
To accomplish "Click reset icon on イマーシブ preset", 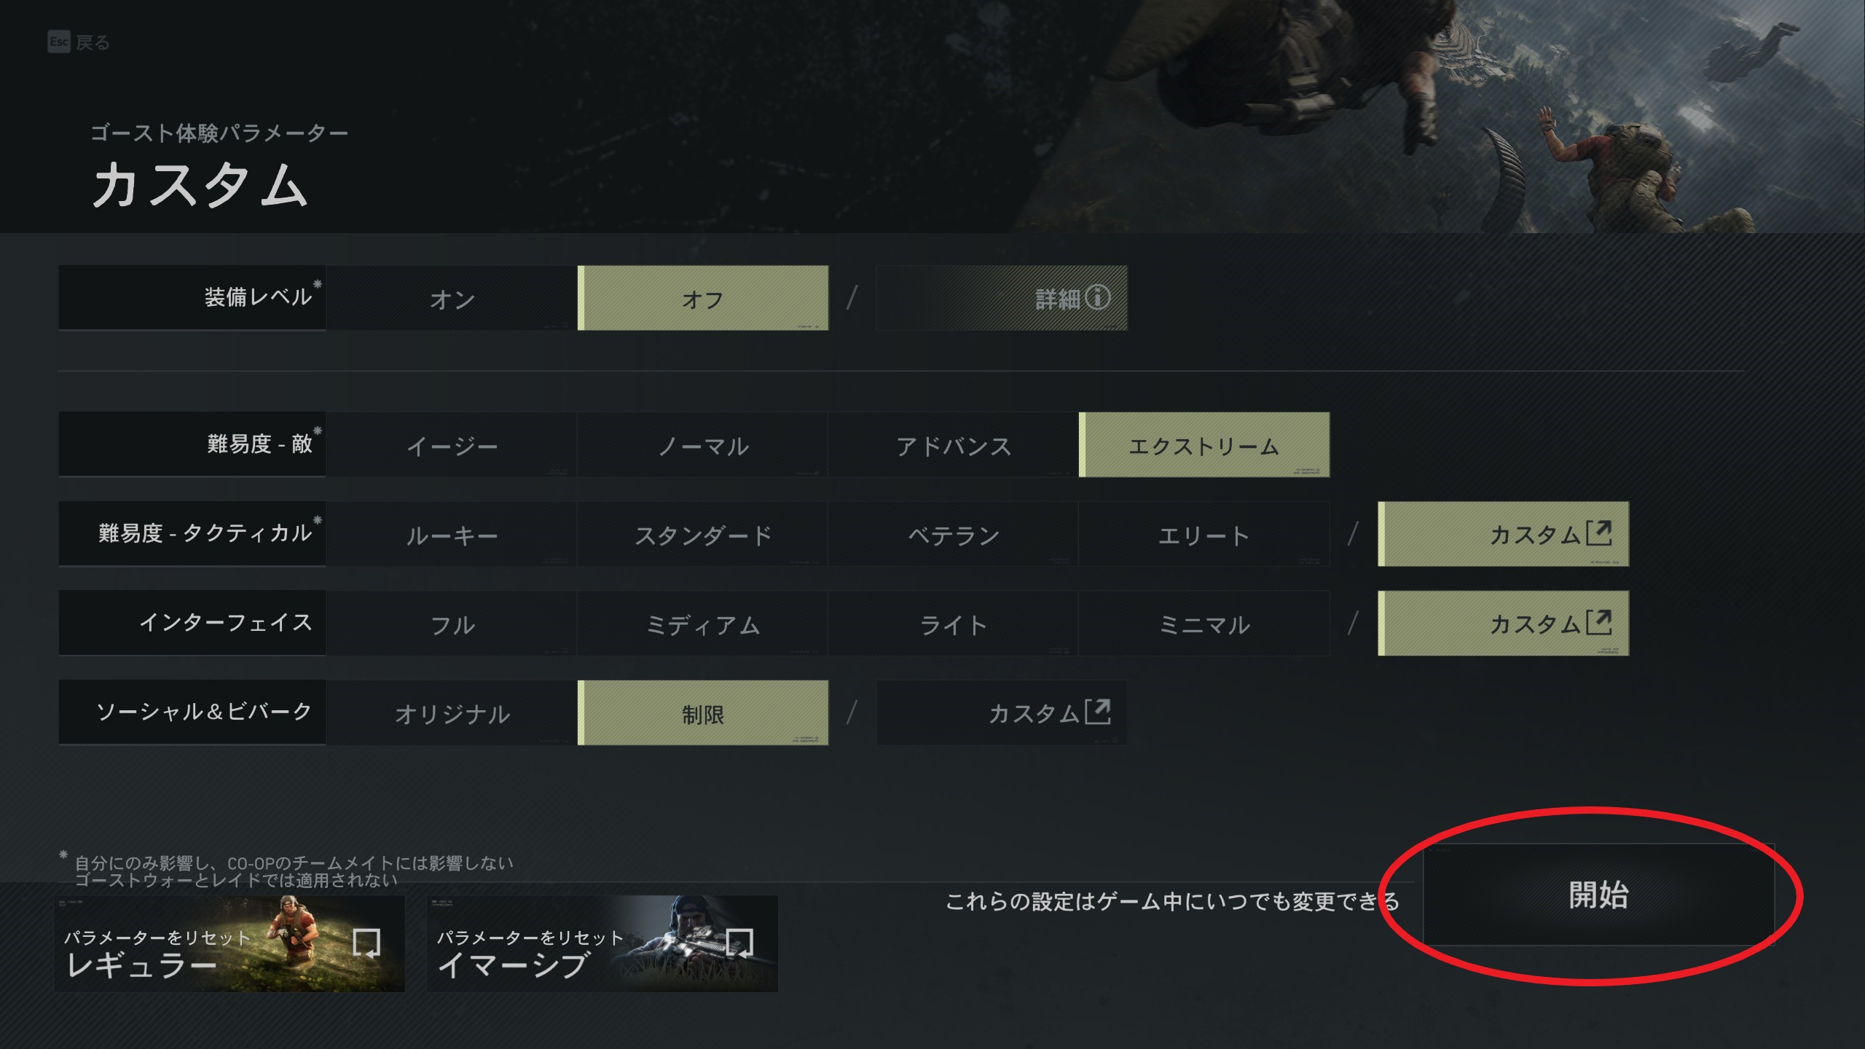I will click(x=739, y=943).
